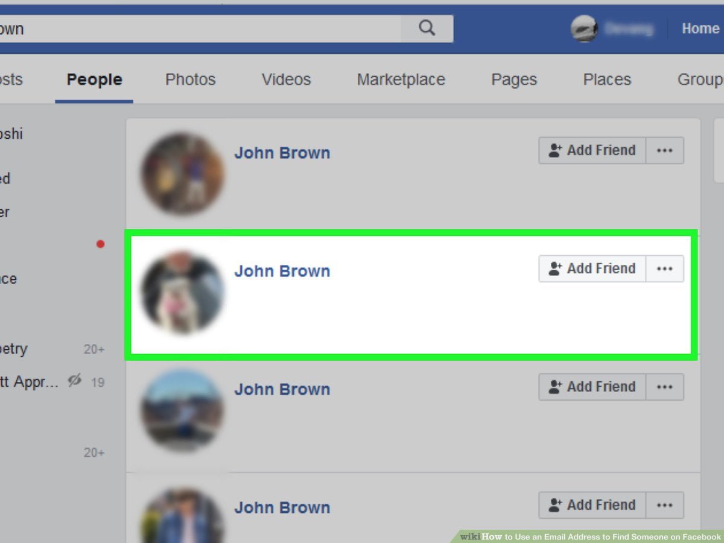Click the '19' count next to 'tt Appr...'
This screenshot has height=543, width=724.
point(98,382)
